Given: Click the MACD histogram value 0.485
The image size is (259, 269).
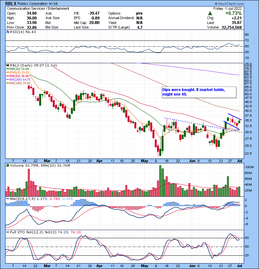Looking at the screenshot, I should click(68, 199).
